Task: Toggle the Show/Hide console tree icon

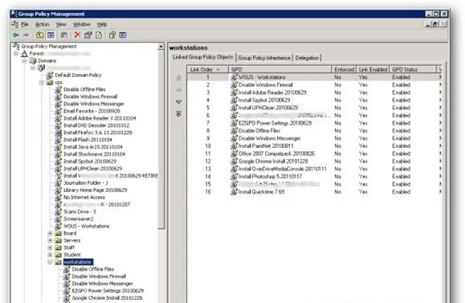Action: click(x=51, y=35)
